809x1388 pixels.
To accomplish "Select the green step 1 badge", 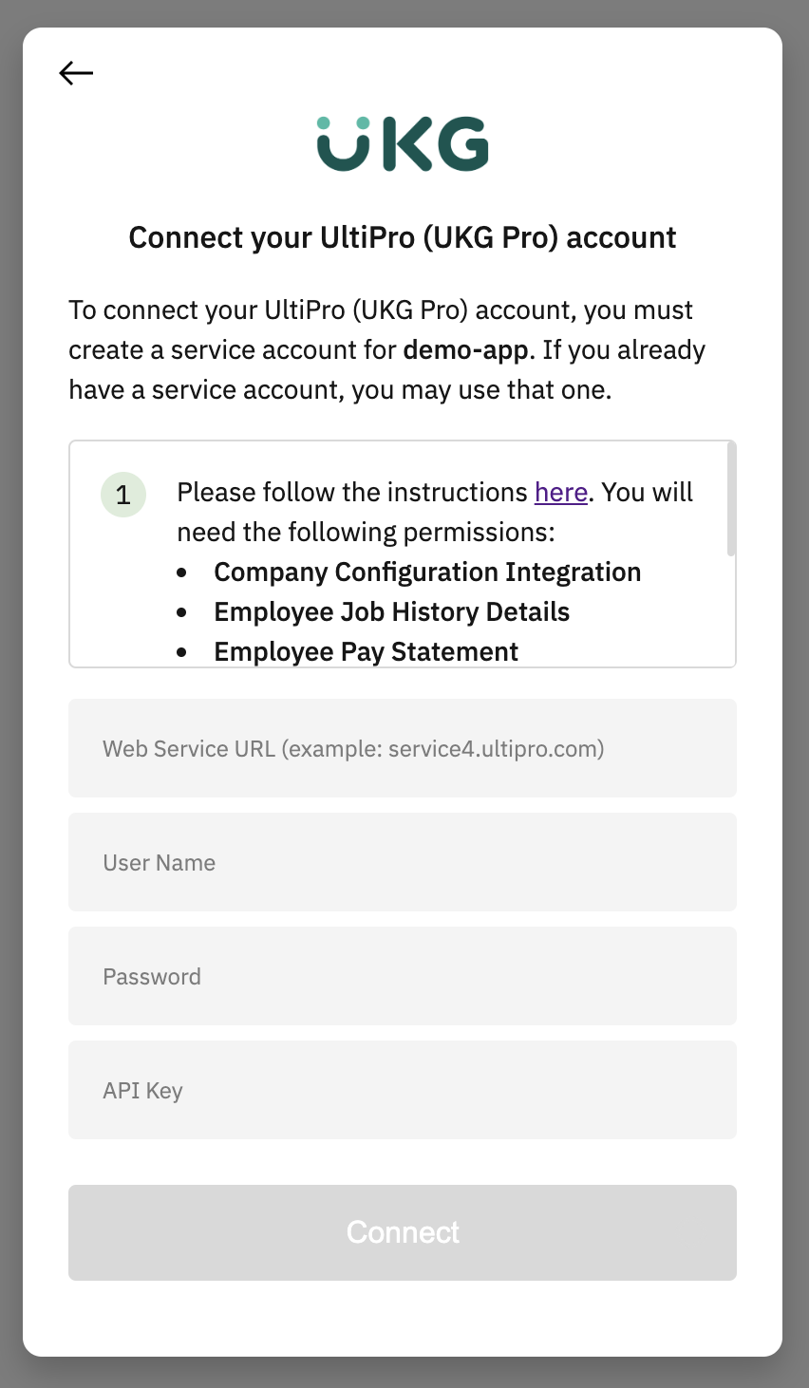I will 123,495.
